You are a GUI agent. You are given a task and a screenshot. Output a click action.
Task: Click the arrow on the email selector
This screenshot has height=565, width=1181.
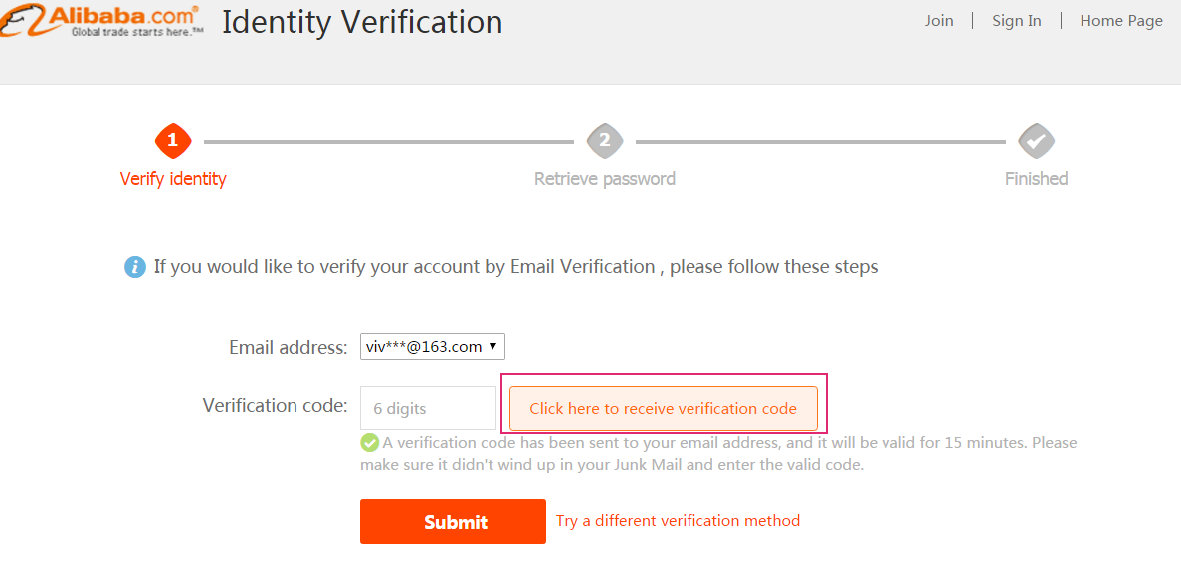[492, 346]
